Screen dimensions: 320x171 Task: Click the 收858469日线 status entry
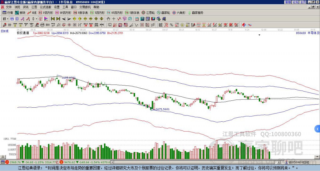(298, 162)
